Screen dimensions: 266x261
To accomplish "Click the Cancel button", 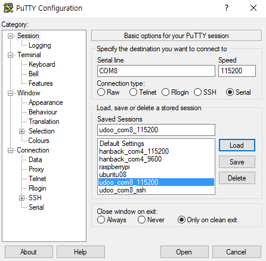I will pyautogui.click(x=236, y=252).
